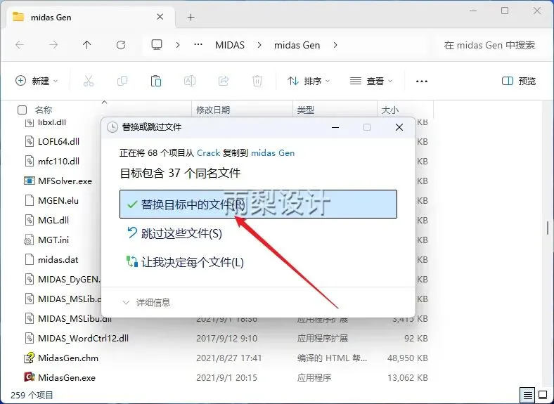The height and width of the screenshot is (404, 554).
Task: Click the midas Gen destination link
Action: click(273, 153)
